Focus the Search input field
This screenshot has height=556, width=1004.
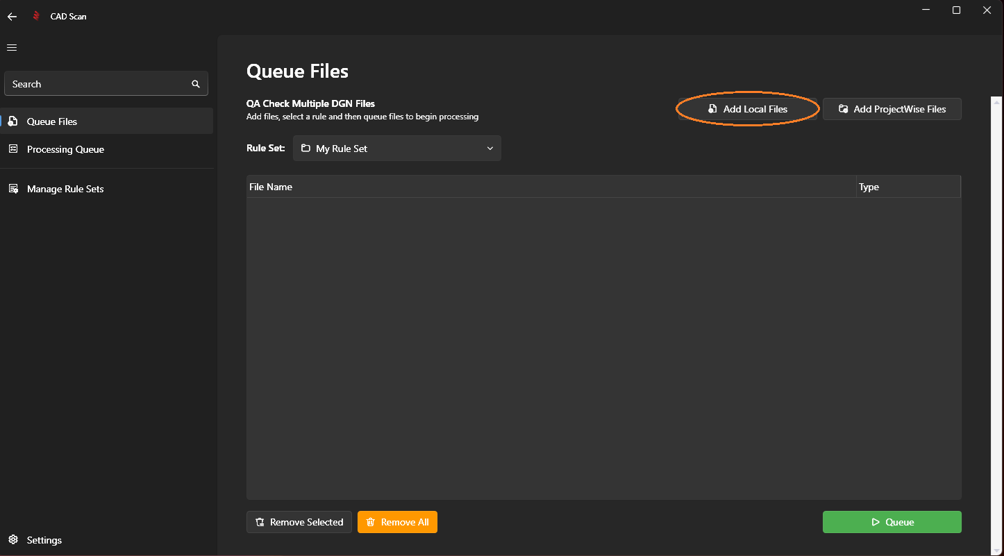(97, 84)
